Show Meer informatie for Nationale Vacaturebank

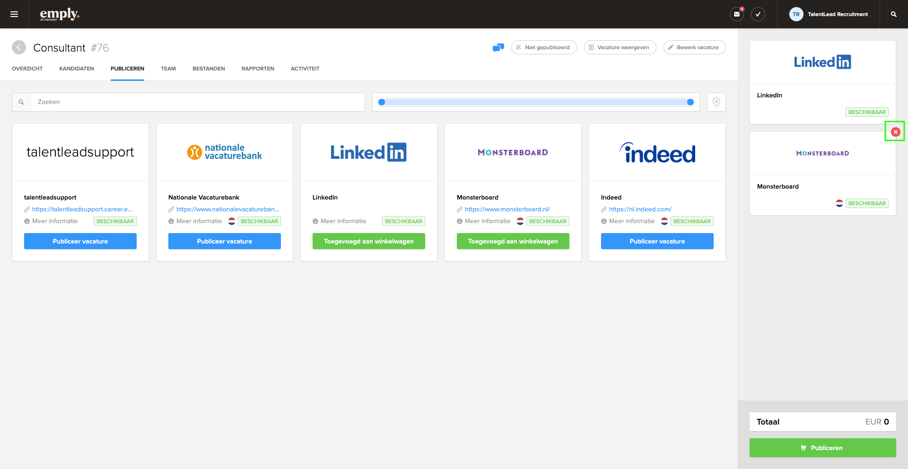[195, 221]
